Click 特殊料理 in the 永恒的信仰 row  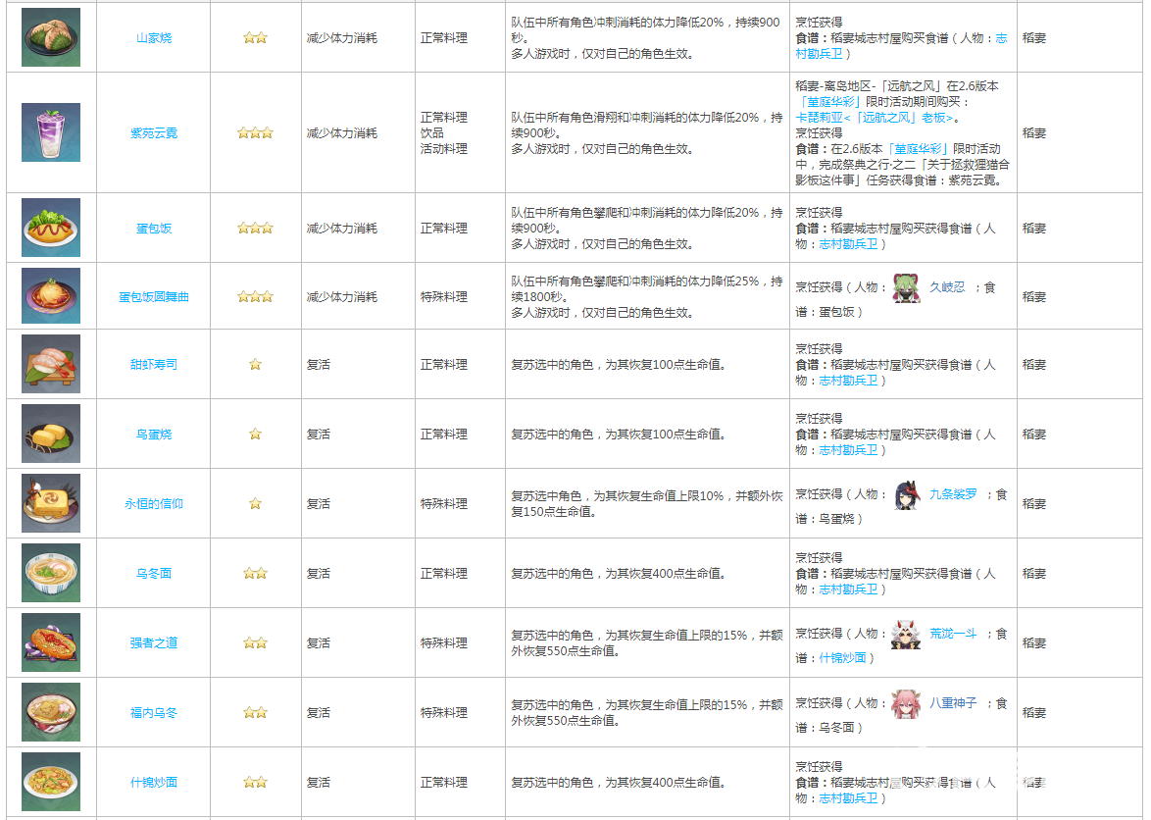(x=444, y=504)
